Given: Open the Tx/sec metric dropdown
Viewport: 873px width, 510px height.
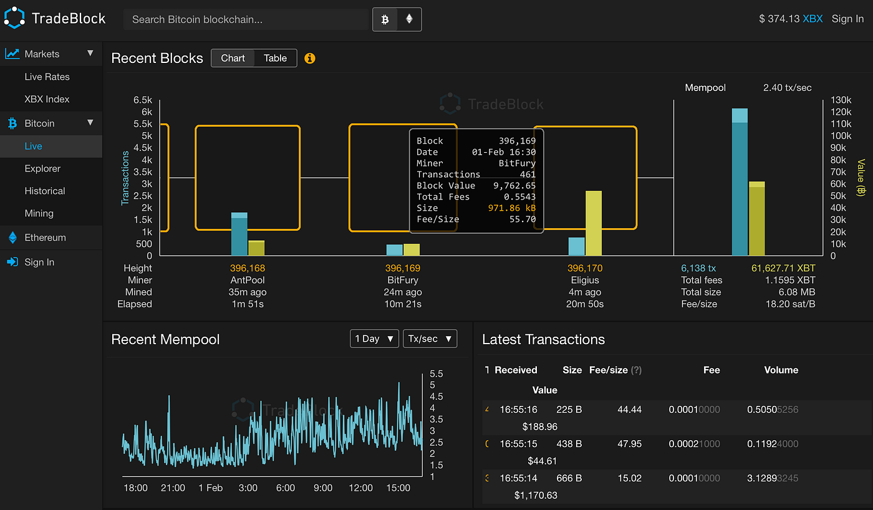Looking at the screenshot, I should point(430,339).
